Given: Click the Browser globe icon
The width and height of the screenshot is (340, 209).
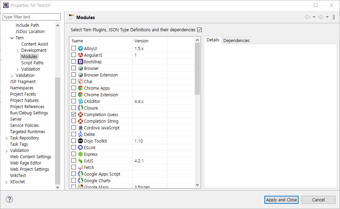Looking at the screenshot, I should [80, 69].
